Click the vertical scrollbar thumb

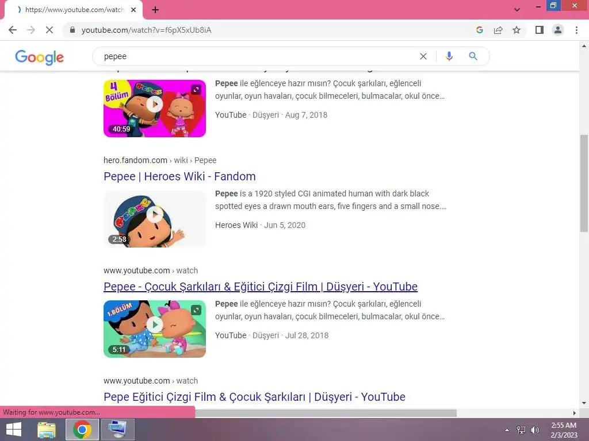point(584,183)
